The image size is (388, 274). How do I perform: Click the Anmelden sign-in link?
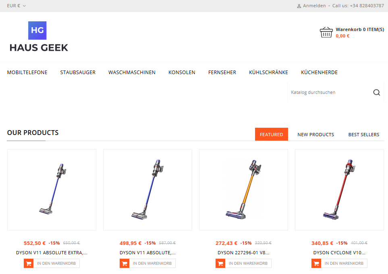click(314, 6)
